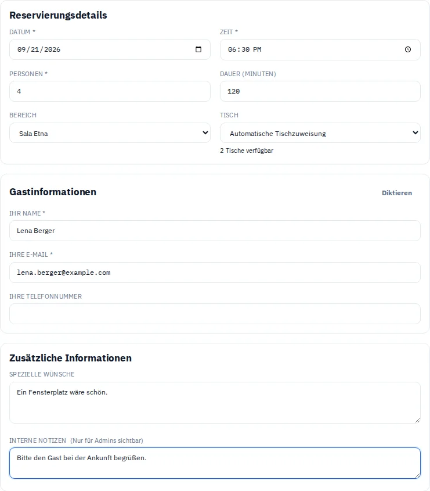Screen dimensions: 430x491
Task: Click the Gastinformationen section heading
Action: (x=53, y=192)
